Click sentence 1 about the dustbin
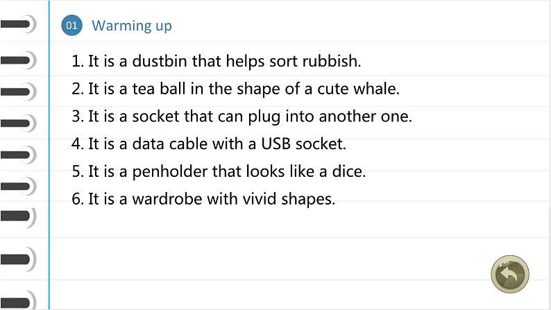 pyautogui.click(x=217, y=61)
